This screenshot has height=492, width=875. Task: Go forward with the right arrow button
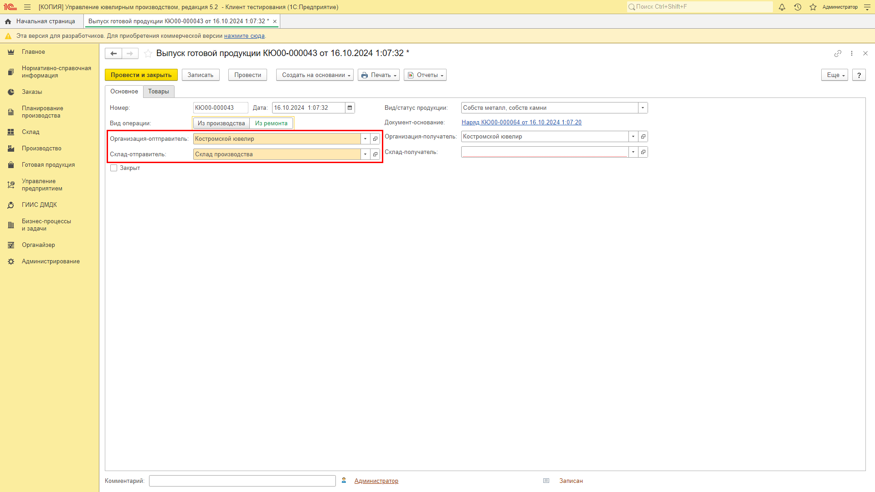click(x=130, y=54)
